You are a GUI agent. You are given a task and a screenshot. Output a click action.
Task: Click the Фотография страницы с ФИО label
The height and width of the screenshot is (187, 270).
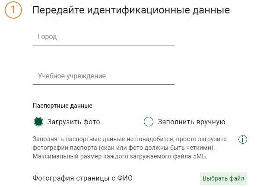click(x=83, y=178)
